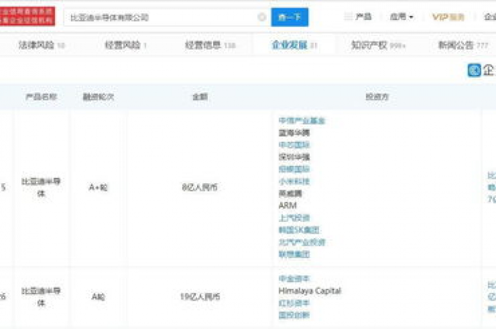Open investor link 红杉资本
496x329 pixels.
tap(294, 303)
